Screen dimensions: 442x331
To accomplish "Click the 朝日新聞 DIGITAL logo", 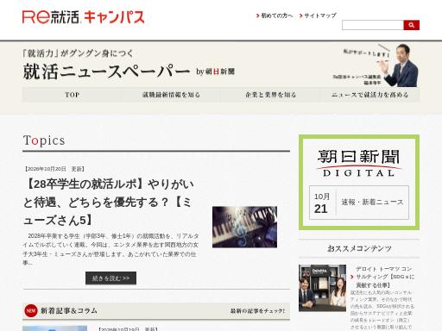I will pos(359,163).
